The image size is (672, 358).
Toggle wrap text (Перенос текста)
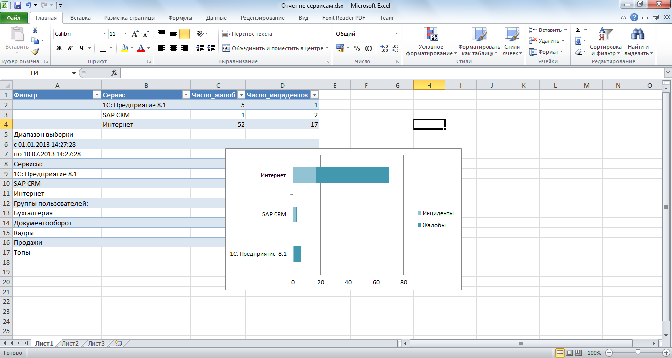point(247,34)
